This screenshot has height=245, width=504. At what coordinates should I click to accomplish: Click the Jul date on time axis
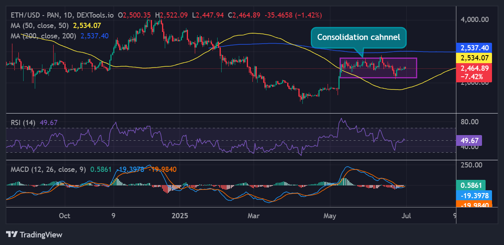(407, 216)
